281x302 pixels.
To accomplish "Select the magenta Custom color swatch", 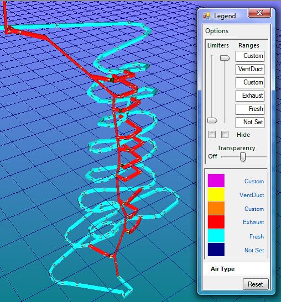I will 216,181.
